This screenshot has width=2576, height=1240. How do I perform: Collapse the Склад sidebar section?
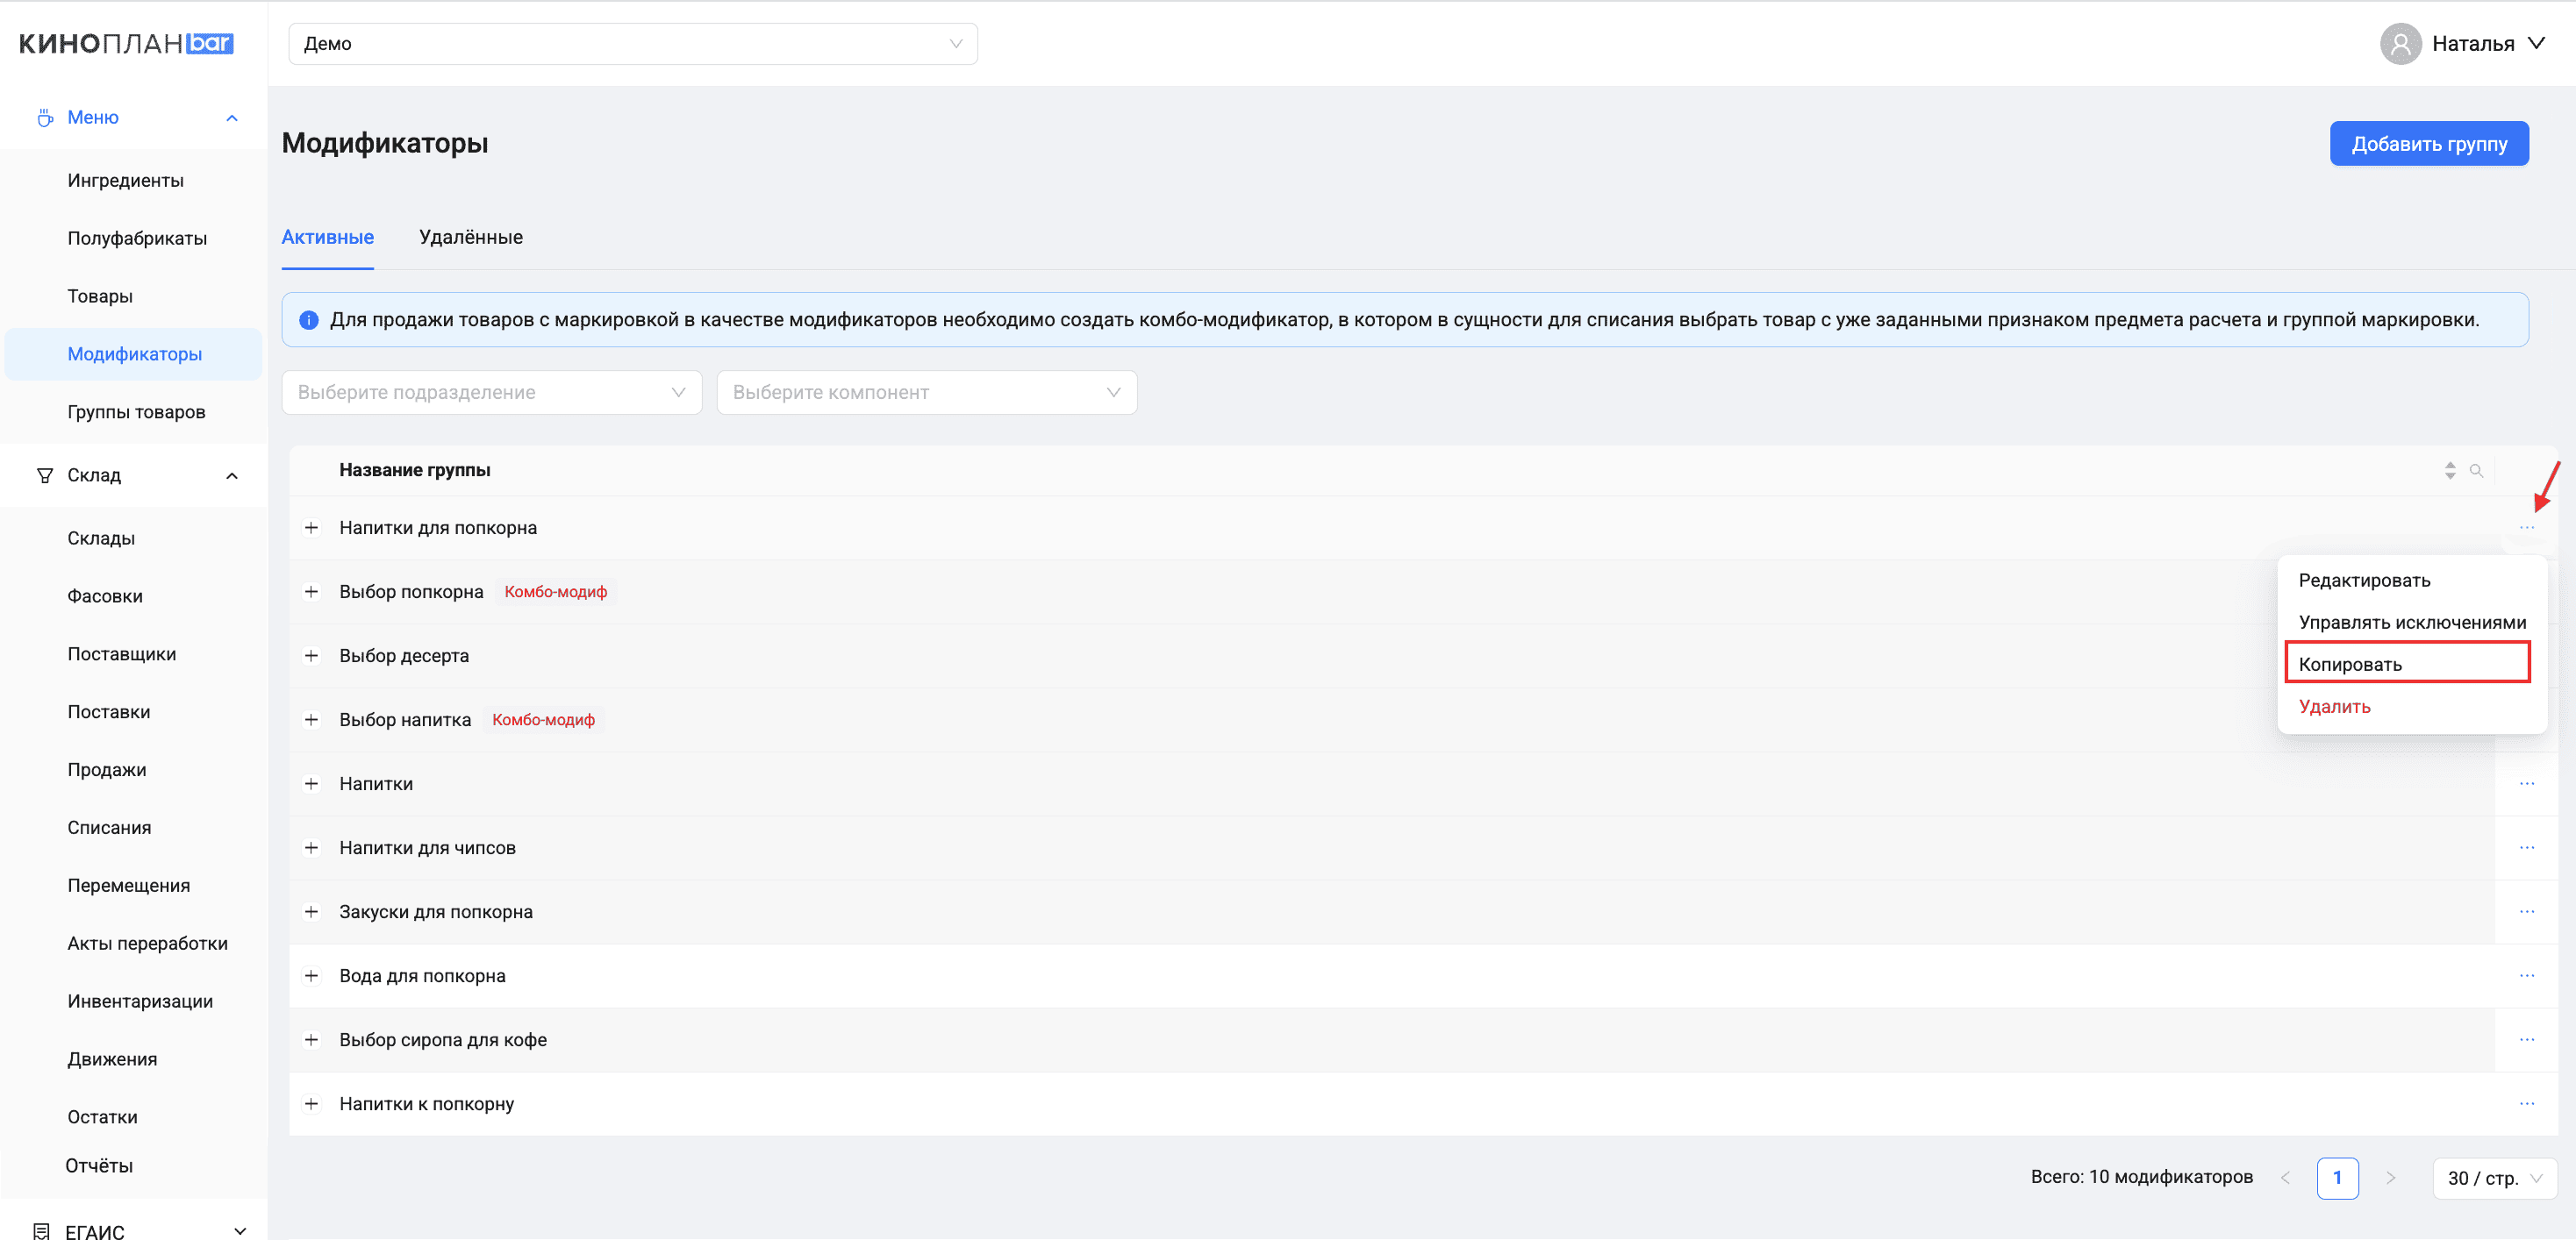232,475
